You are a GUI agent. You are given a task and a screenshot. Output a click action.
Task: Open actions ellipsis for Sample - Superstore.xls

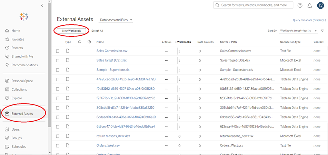(x=167, y=70)
